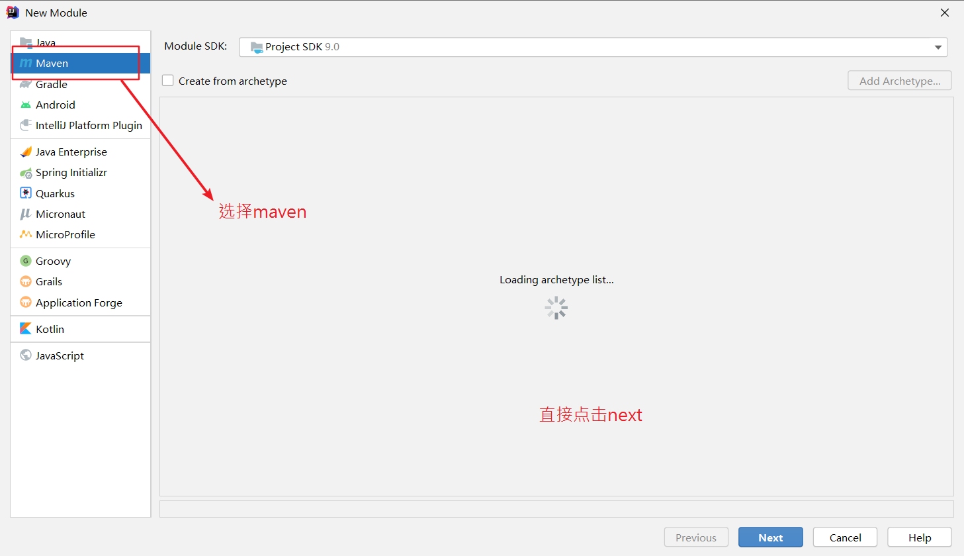Click the archetype description field below list
964x556 pixels.
556,509
